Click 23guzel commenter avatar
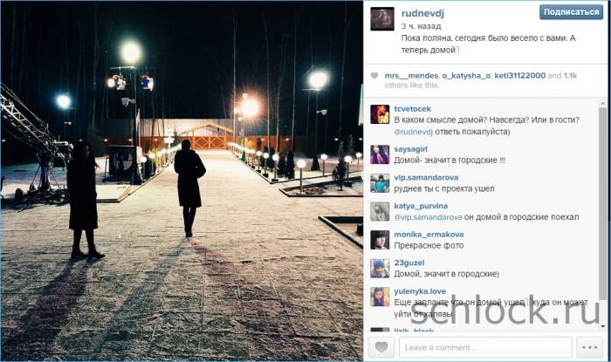 (380, 268)
